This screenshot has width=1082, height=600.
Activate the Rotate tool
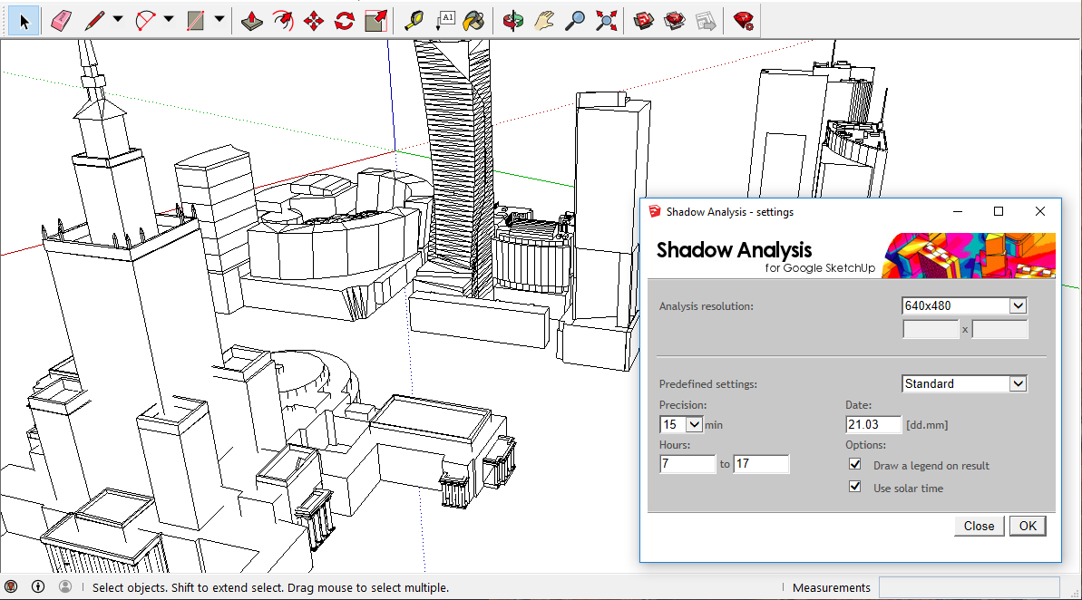pos(343,19)
